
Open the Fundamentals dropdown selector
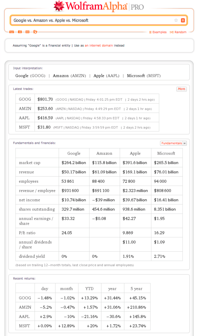[173, 143]
